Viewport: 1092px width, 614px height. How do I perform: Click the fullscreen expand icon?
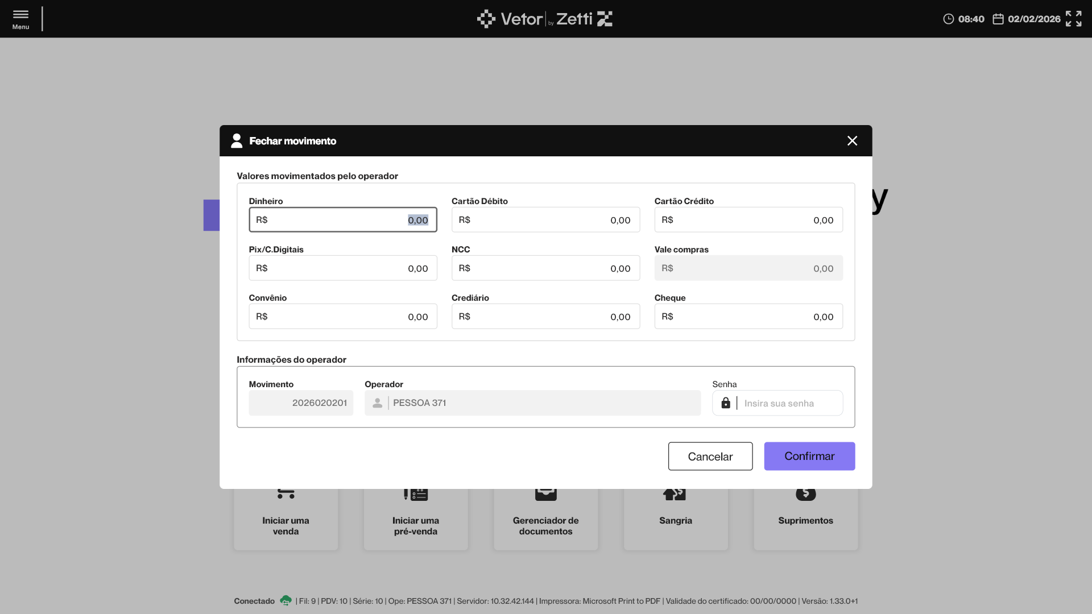pos(1073,19)
